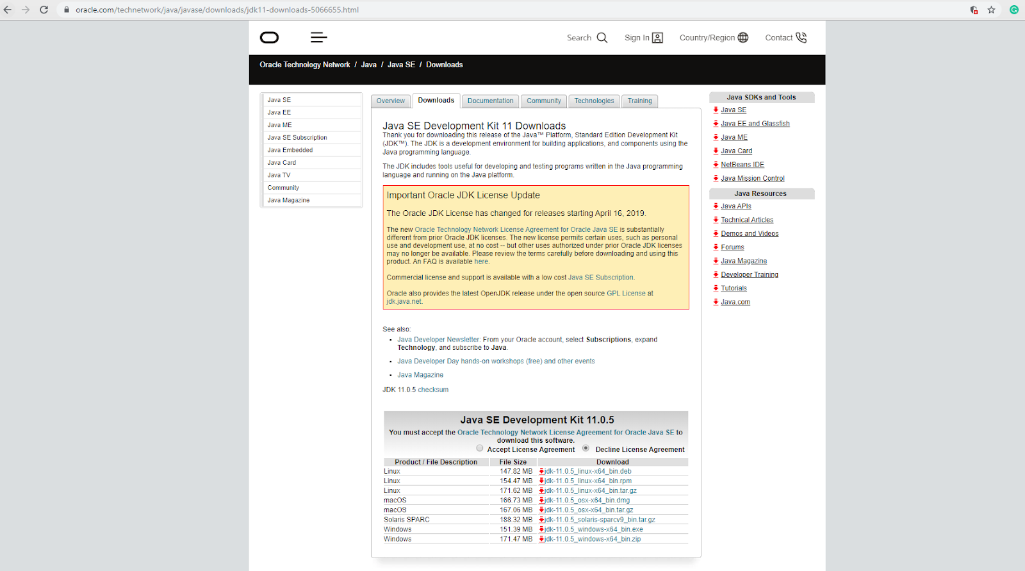Screen dimensions: 1025x571
Task: Reload the page in browser
Action: 44,10
